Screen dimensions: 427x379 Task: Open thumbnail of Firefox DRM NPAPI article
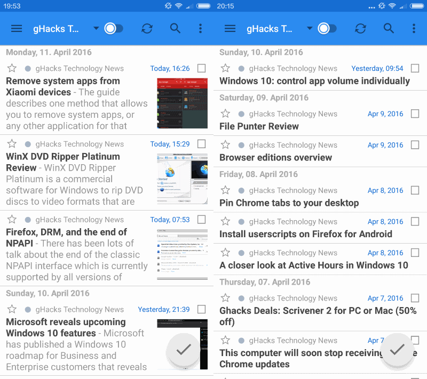pos(182,254)
